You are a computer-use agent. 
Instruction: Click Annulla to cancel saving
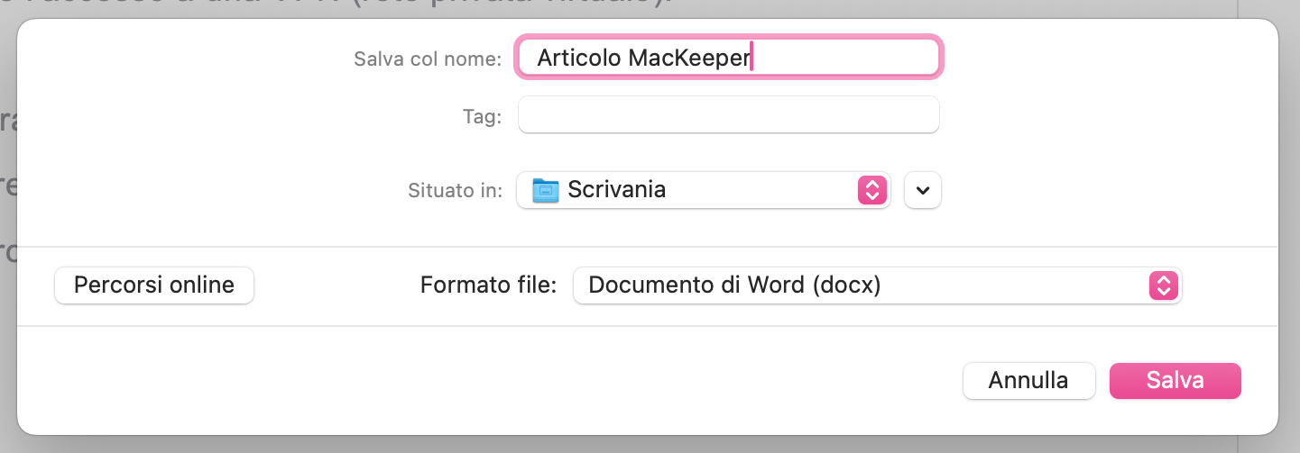tap(1028, 381)
